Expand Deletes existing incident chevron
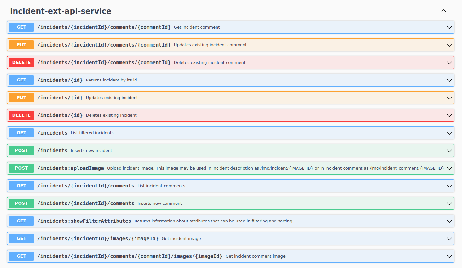This screenshot has height=268, width=462. point(449,115)
